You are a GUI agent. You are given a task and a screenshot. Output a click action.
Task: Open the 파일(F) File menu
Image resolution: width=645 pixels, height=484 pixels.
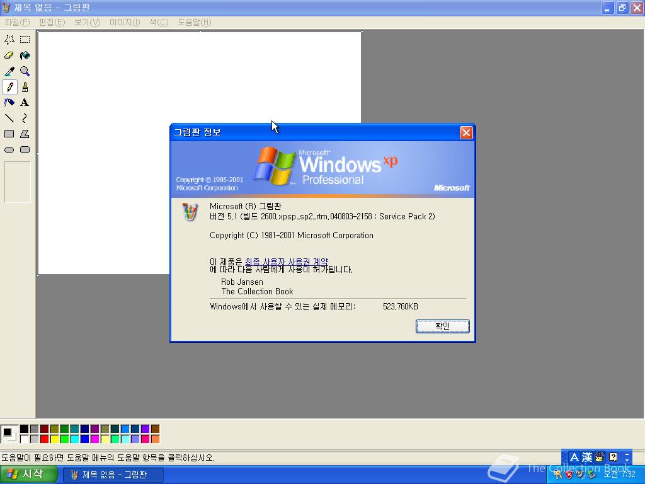[17, 22]
